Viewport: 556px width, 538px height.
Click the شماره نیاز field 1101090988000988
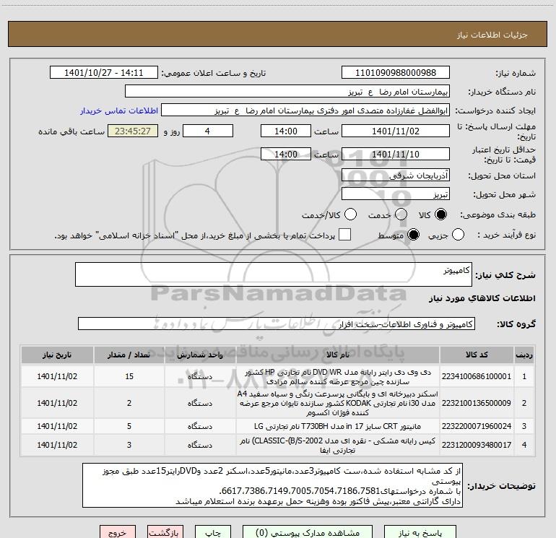pyautogui.click(x=396, y=73)
